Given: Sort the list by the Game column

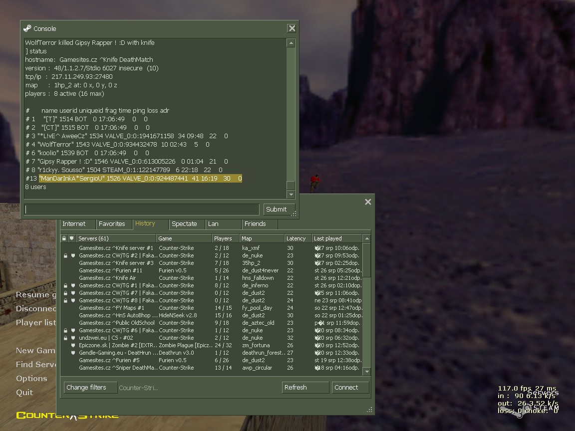Looking at the screenshot, I should pyautogui.click(x=184, y=238).
